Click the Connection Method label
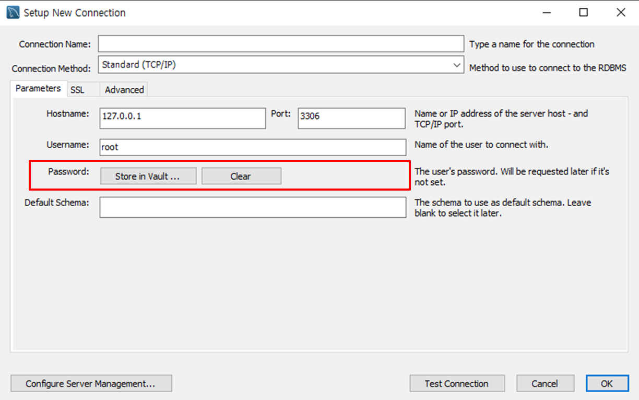 click(51, 68)
